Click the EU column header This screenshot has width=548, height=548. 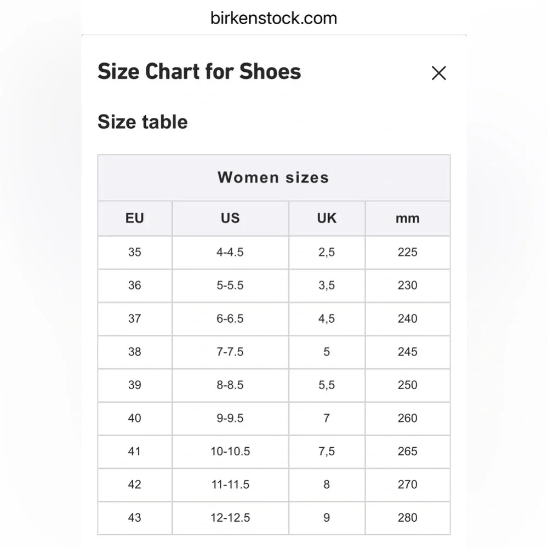[x=135, y=218]
